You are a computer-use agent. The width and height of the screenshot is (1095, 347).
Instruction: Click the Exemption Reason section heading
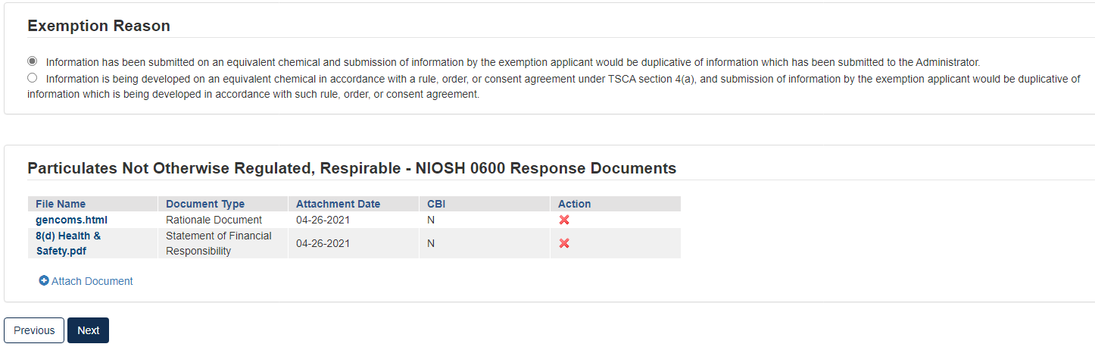tap(98, 26)
